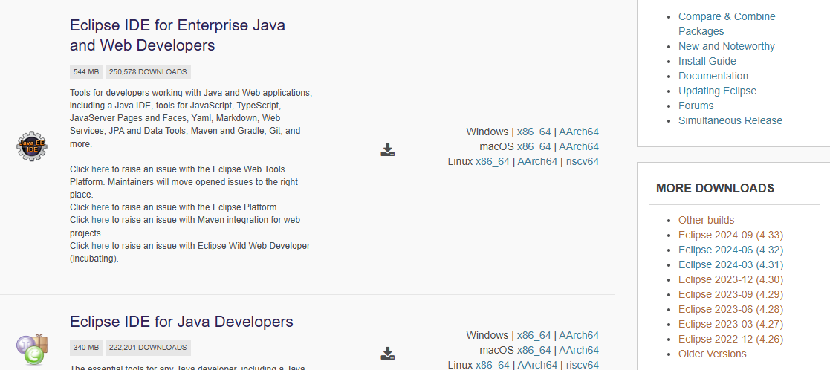Screen dimensions: 830x370
Task: Download Java Developers macOS AArch64 build
Action: (579, 350)
